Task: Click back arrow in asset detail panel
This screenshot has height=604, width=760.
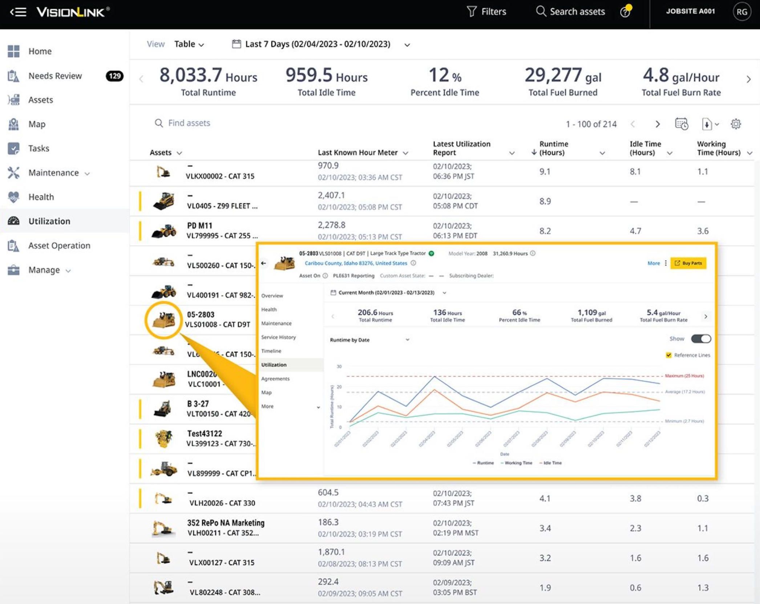Action: coord(264,263)
